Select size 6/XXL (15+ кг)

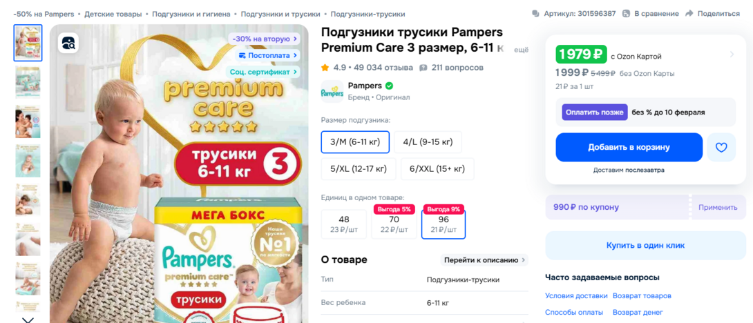click(x=437, y=169)
